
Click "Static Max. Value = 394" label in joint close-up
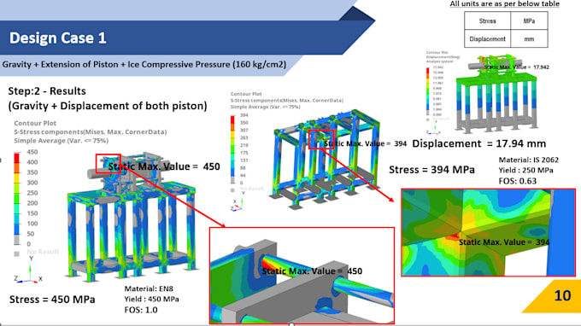[x=504, y=242]
